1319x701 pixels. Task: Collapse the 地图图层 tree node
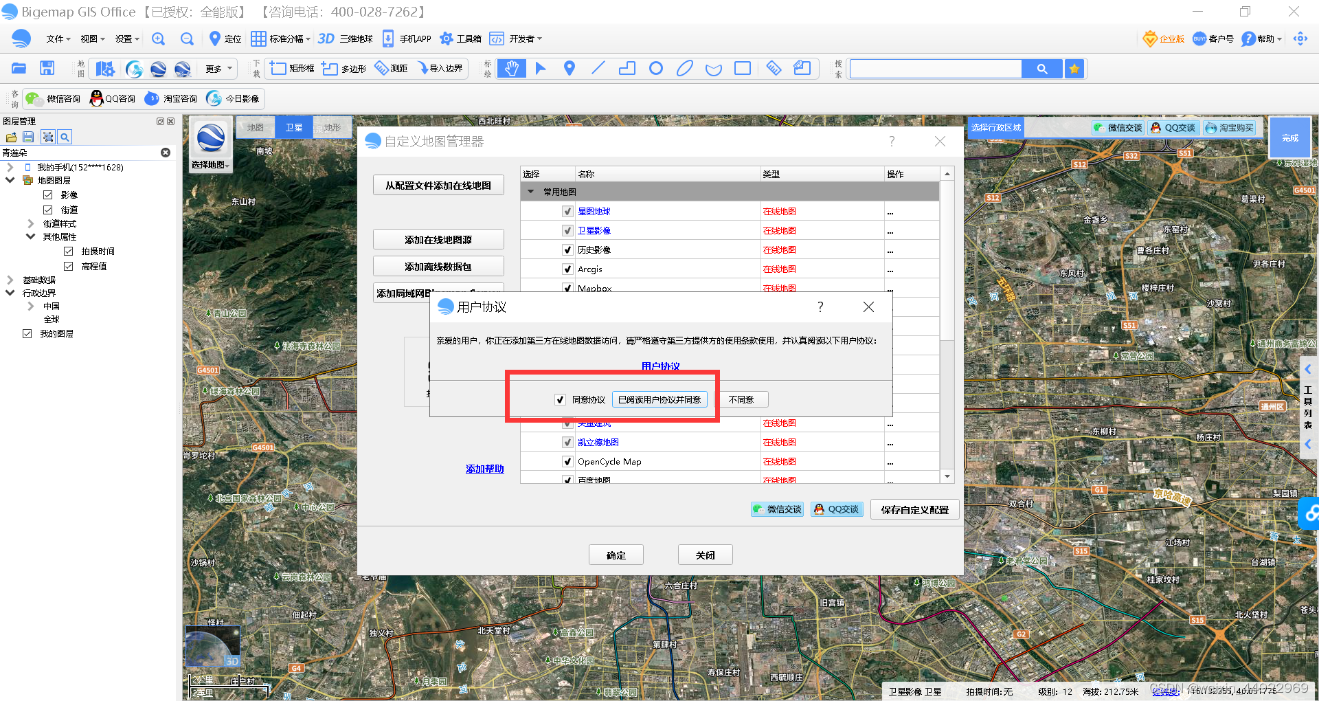10,180
